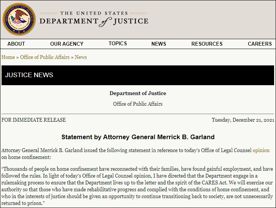Open the ABOUT navigation menu

16,44
